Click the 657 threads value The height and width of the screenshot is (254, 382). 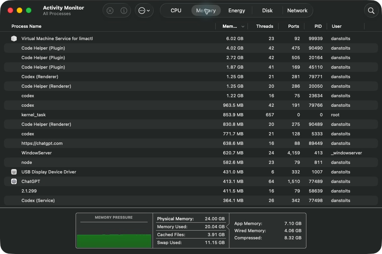point(270,115)
